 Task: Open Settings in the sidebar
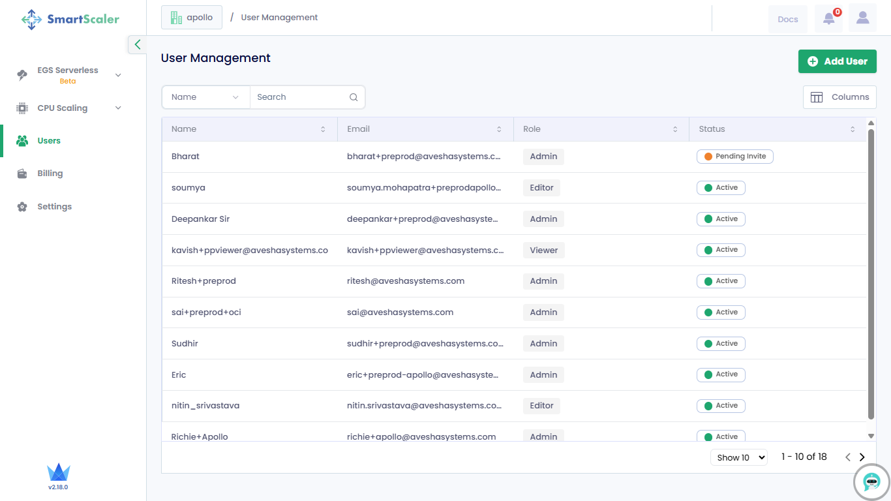pos(54,207)
